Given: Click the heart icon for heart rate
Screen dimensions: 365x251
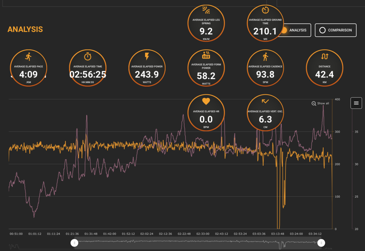Looking at the screenshot, I should [206, 101].
